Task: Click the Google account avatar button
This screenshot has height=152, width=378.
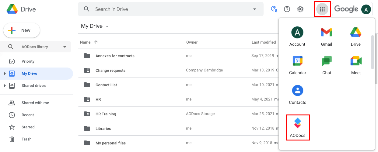Action: 366,9
